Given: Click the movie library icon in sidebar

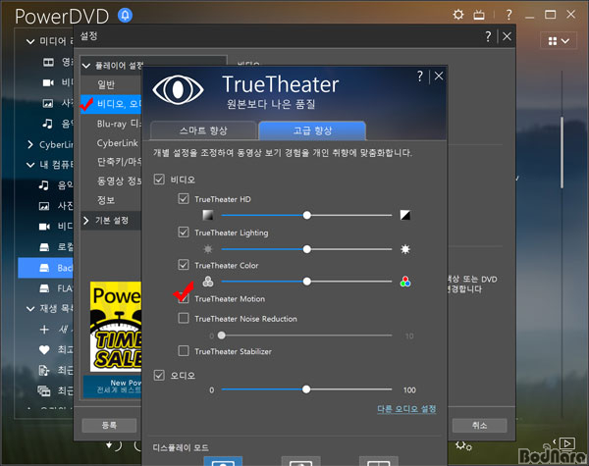Looking at the screenshot, I should pyautogui.click(x=48, y=62).
